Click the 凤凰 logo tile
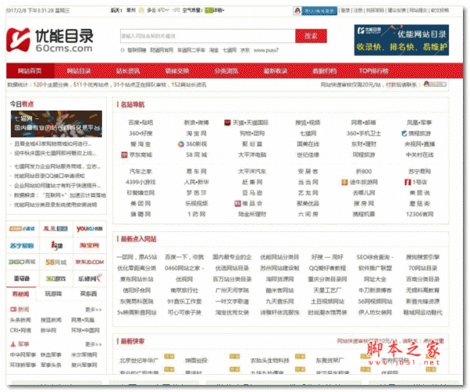The width and height of the screenshot is (470, 392). click(x=56, y=229)
